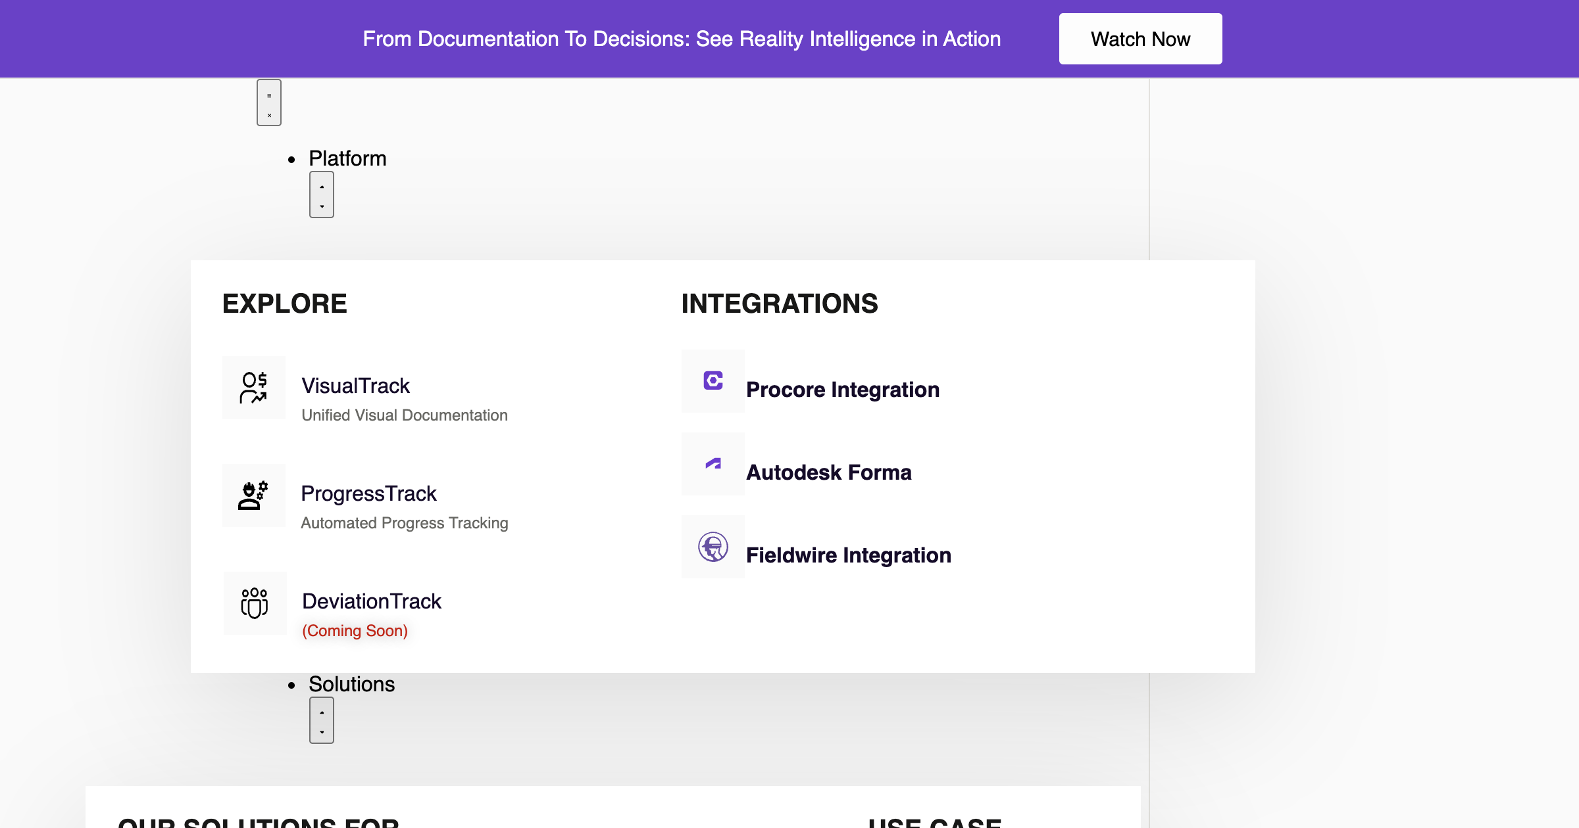Open the VisualTrack link
The height and width of the screenshot is (828, 1579).
(x=356, y=386)
